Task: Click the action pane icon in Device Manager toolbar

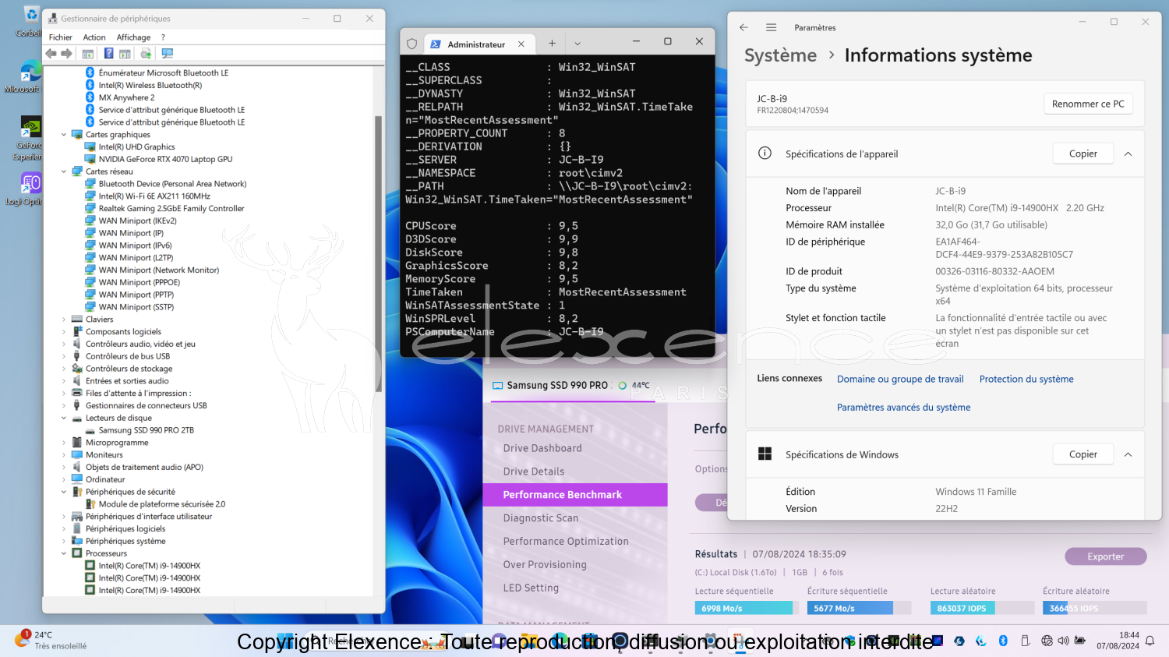Action: pyautogui.click(x=125, y=54)
